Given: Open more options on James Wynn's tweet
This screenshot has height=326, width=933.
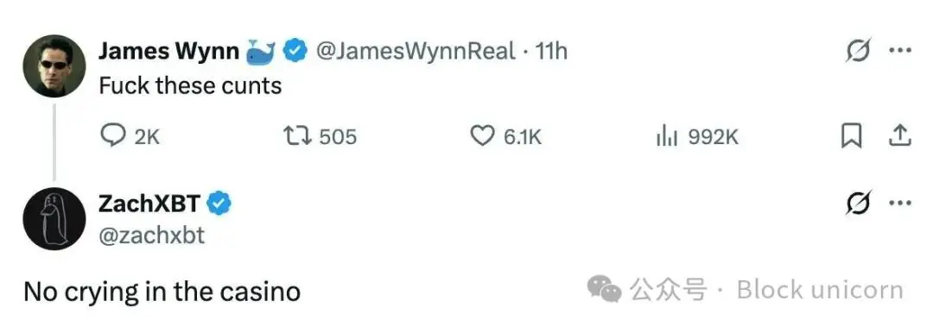Looking at the screenshot, I should (x=900, y=51).
